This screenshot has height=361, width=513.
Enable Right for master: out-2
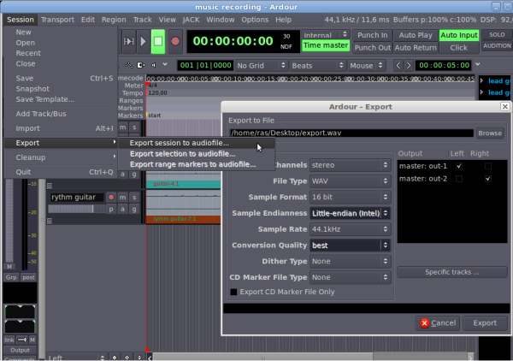pos(488,179)
